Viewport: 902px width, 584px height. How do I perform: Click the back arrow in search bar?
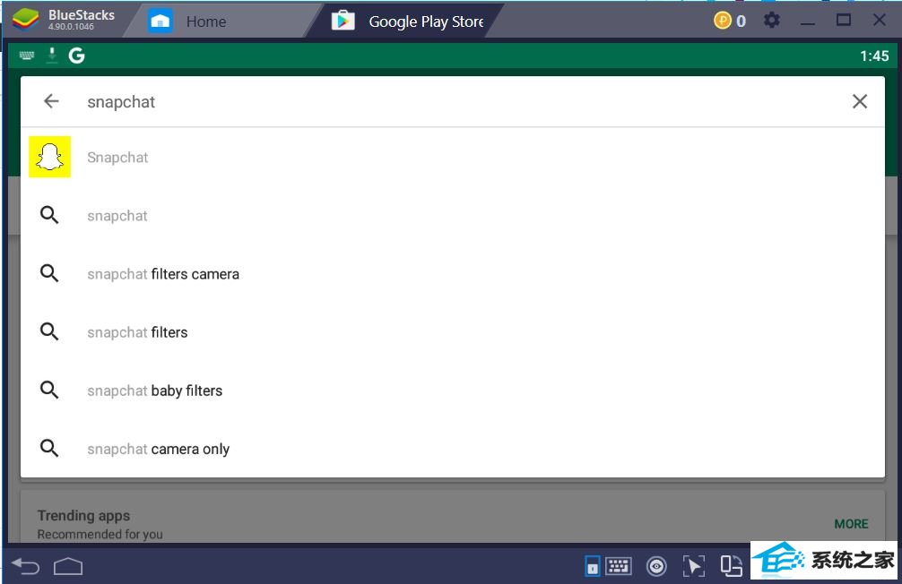(51, 102)
